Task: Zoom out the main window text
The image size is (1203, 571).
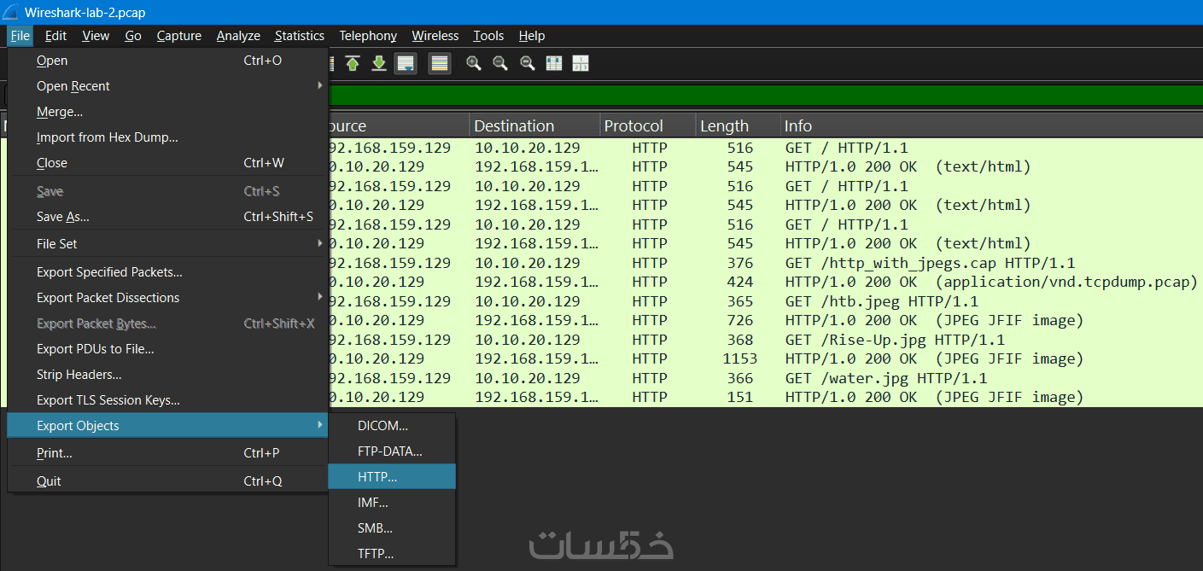Action: click(500, 63)
